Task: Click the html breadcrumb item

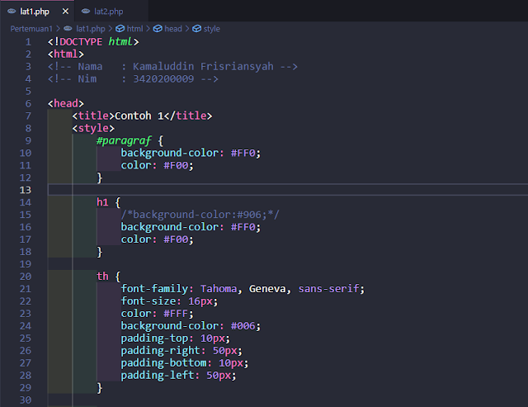Action: point(135,29)
